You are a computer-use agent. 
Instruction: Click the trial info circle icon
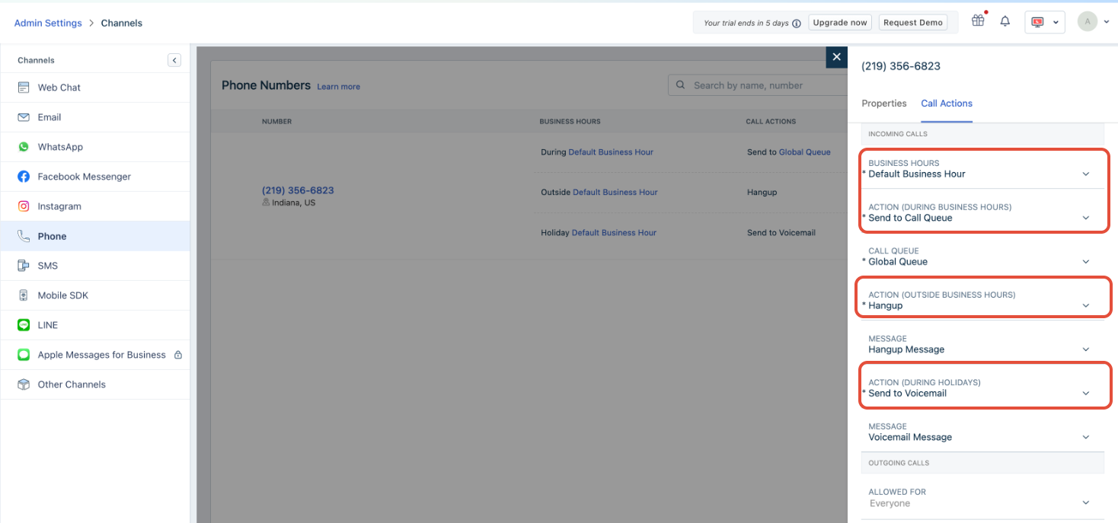797,23
